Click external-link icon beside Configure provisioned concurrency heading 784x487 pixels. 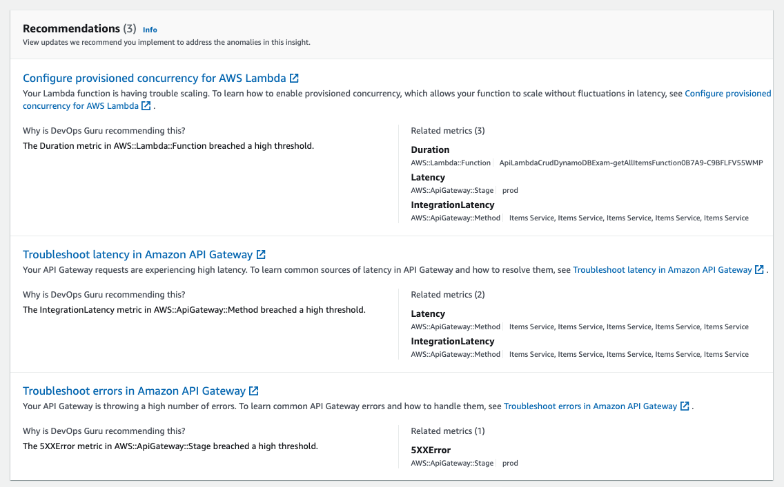point(295,78)
